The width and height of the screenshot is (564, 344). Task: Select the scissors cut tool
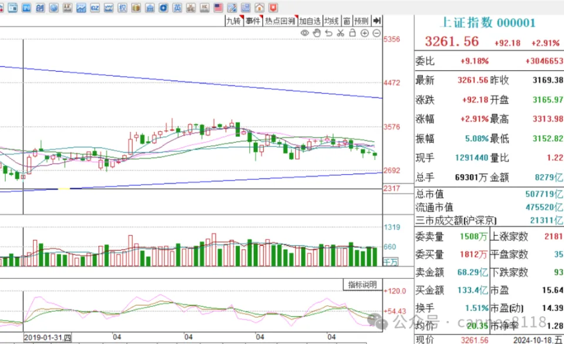click(340, 33)
